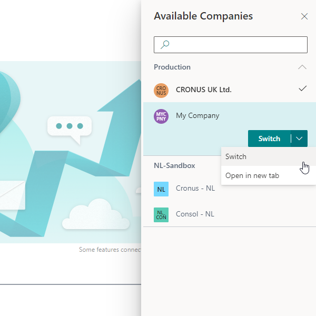Collapse the Production group chevron
316x316 pixels.
point(302,67)
